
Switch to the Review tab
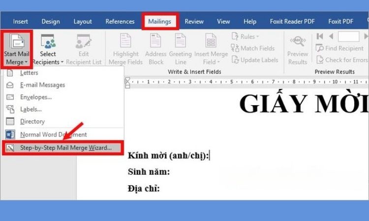[194, 22]
